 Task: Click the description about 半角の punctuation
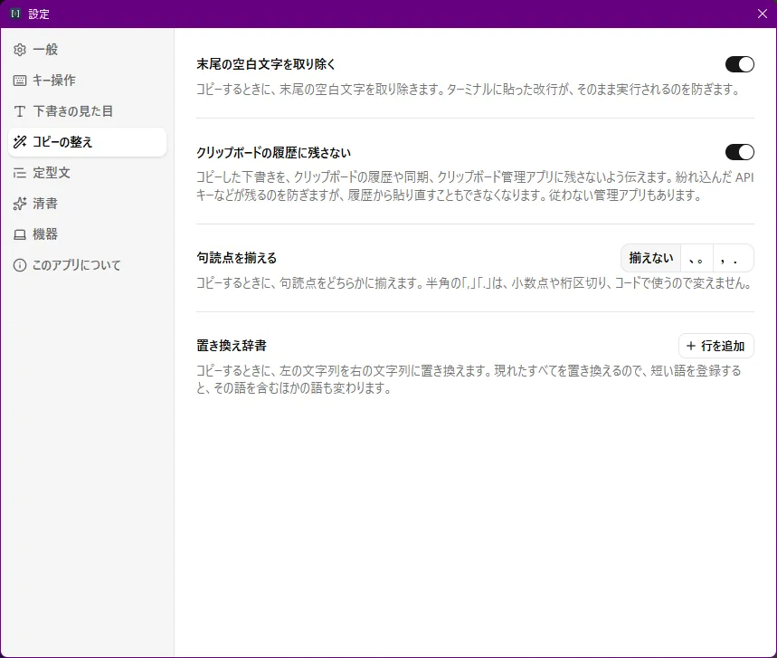(x=475, y=283)
